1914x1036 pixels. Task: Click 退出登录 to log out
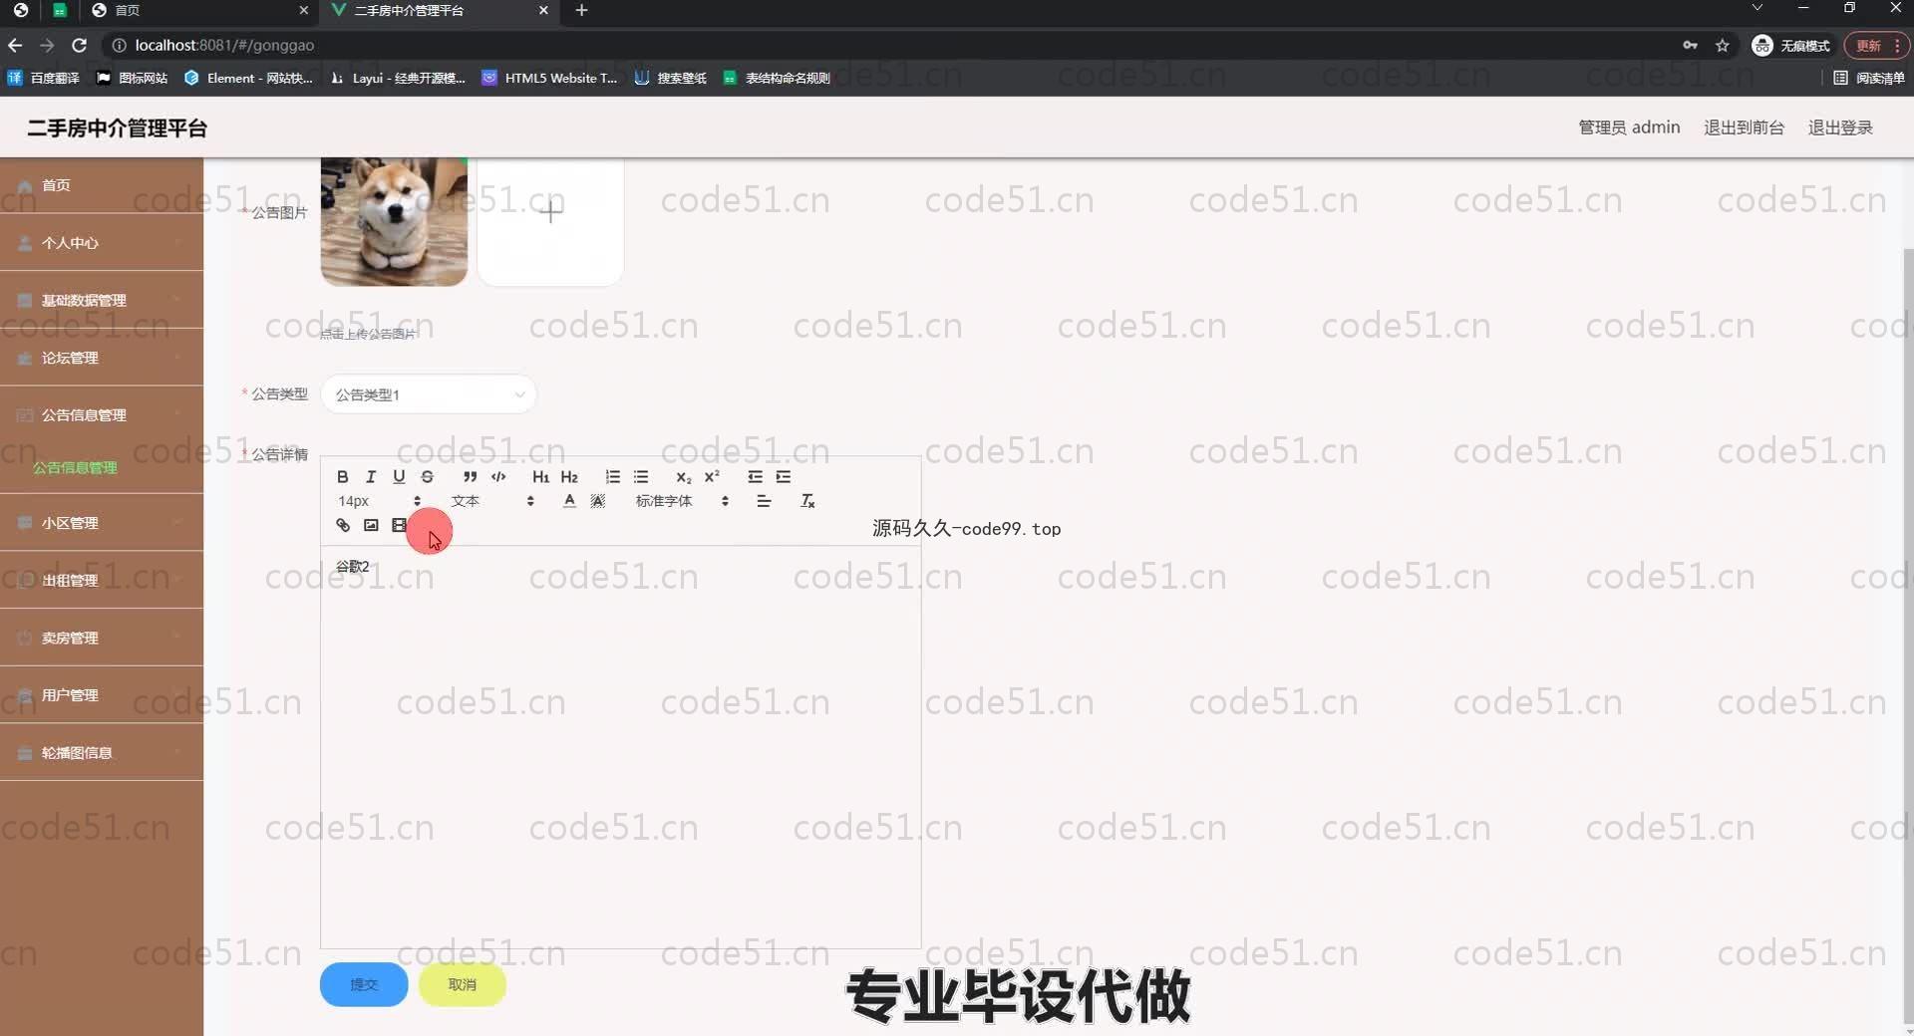pos(1840,128)
